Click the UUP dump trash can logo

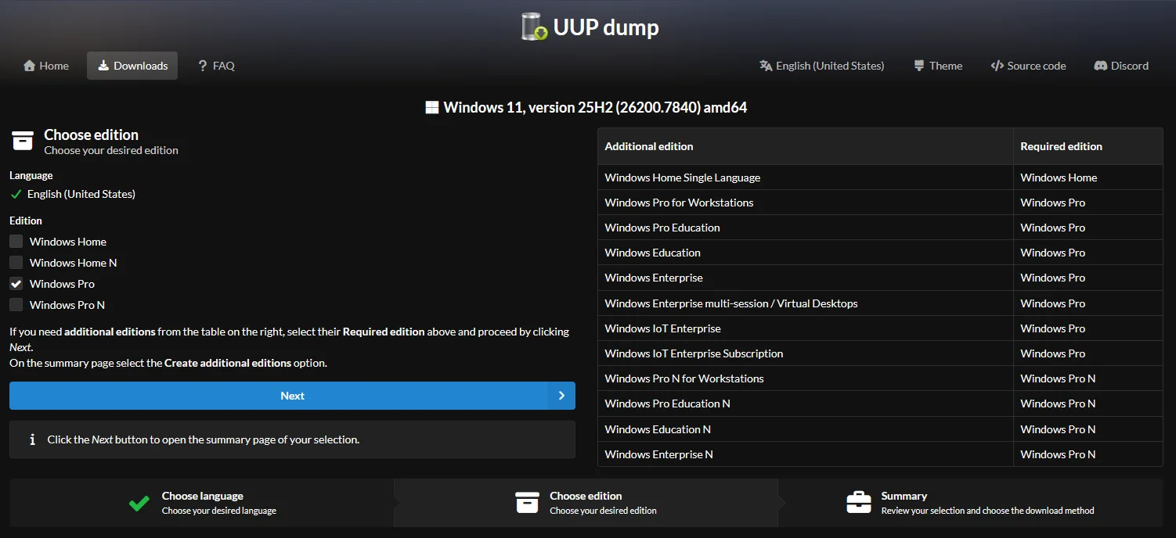(x=534, y=27)
